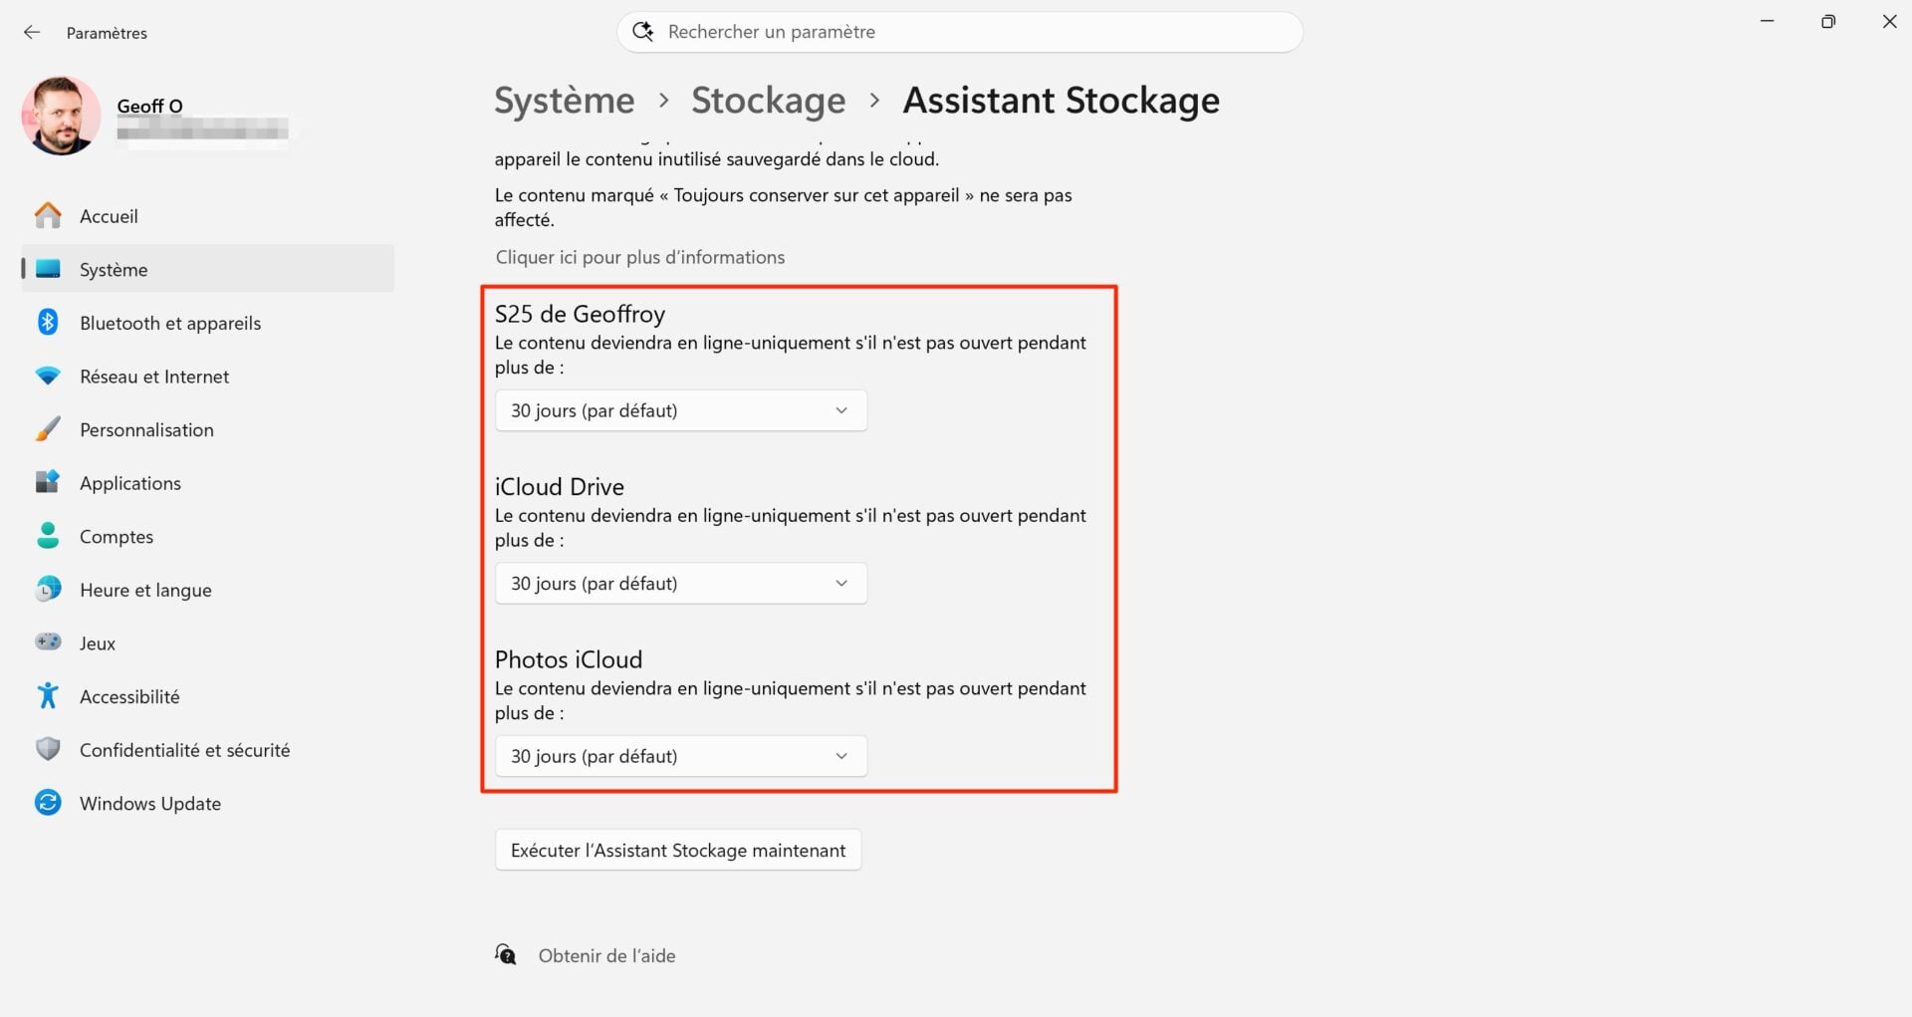The width and height of the screenshot is (1912, 1017).
Task: Open the Accueil home icon
Action: tap(47, 215)
